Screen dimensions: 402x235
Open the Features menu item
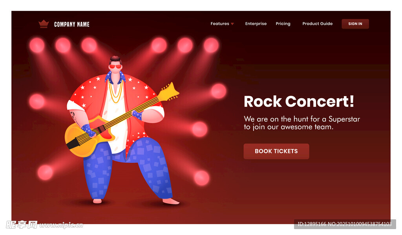coord(220,24)
